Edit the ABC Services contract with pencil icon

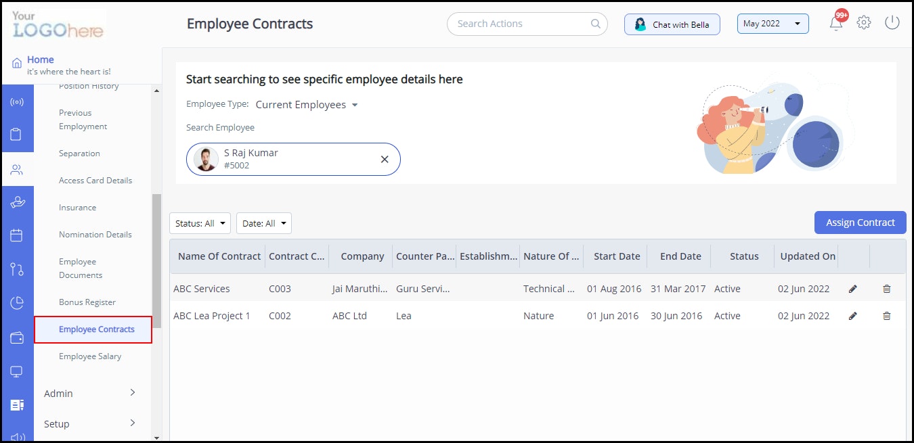[852, 288]
